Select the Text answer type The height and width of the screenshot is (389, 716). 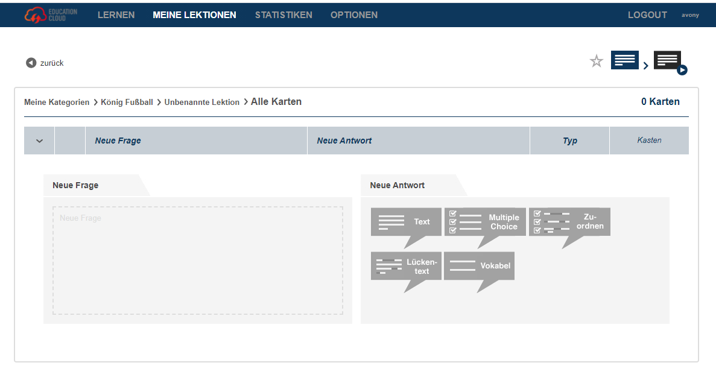406,222
